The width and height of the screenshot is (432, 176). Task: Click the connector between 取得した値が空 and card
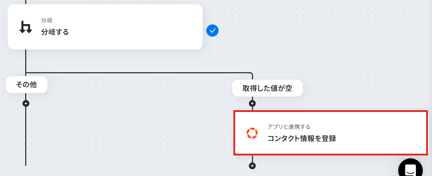click(x=252, y=109)
